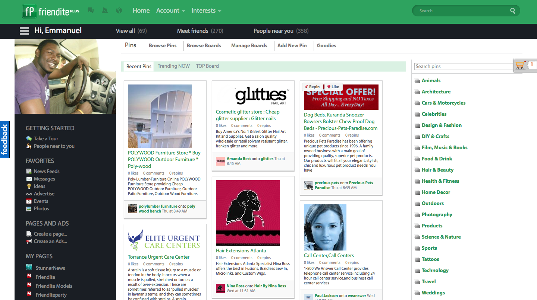Screen dimensions: 537x300
Task: Open the Design & Fashion category
Action: [x=442, y=125]
